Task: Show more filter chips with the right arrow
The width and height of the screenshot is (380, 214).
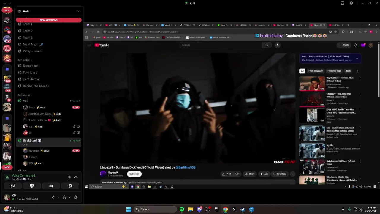Action: pyautogui.click(x=357, y=71)
